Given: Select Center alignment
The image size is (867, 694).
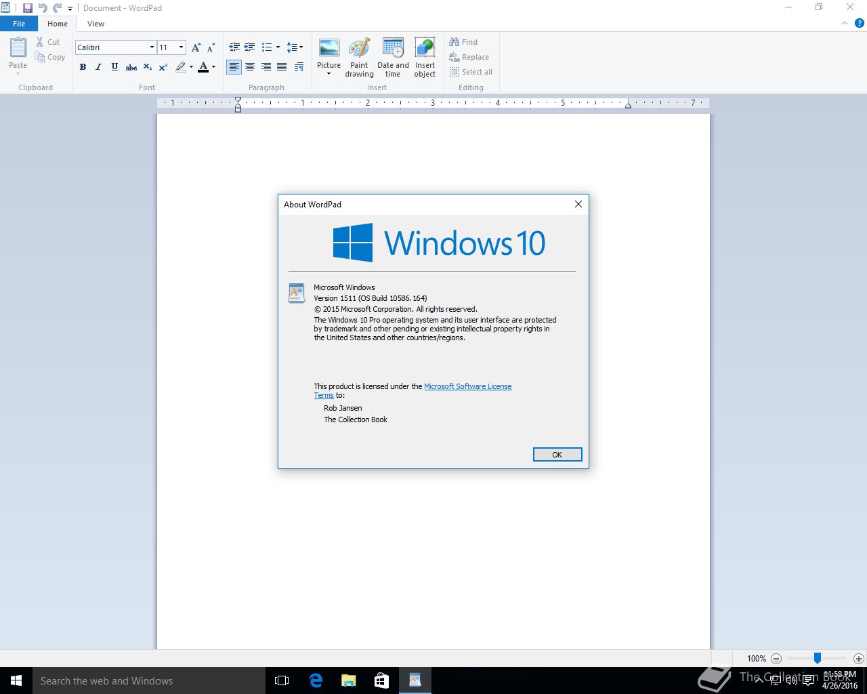Looking at the screenshot, I should (250, 67).
